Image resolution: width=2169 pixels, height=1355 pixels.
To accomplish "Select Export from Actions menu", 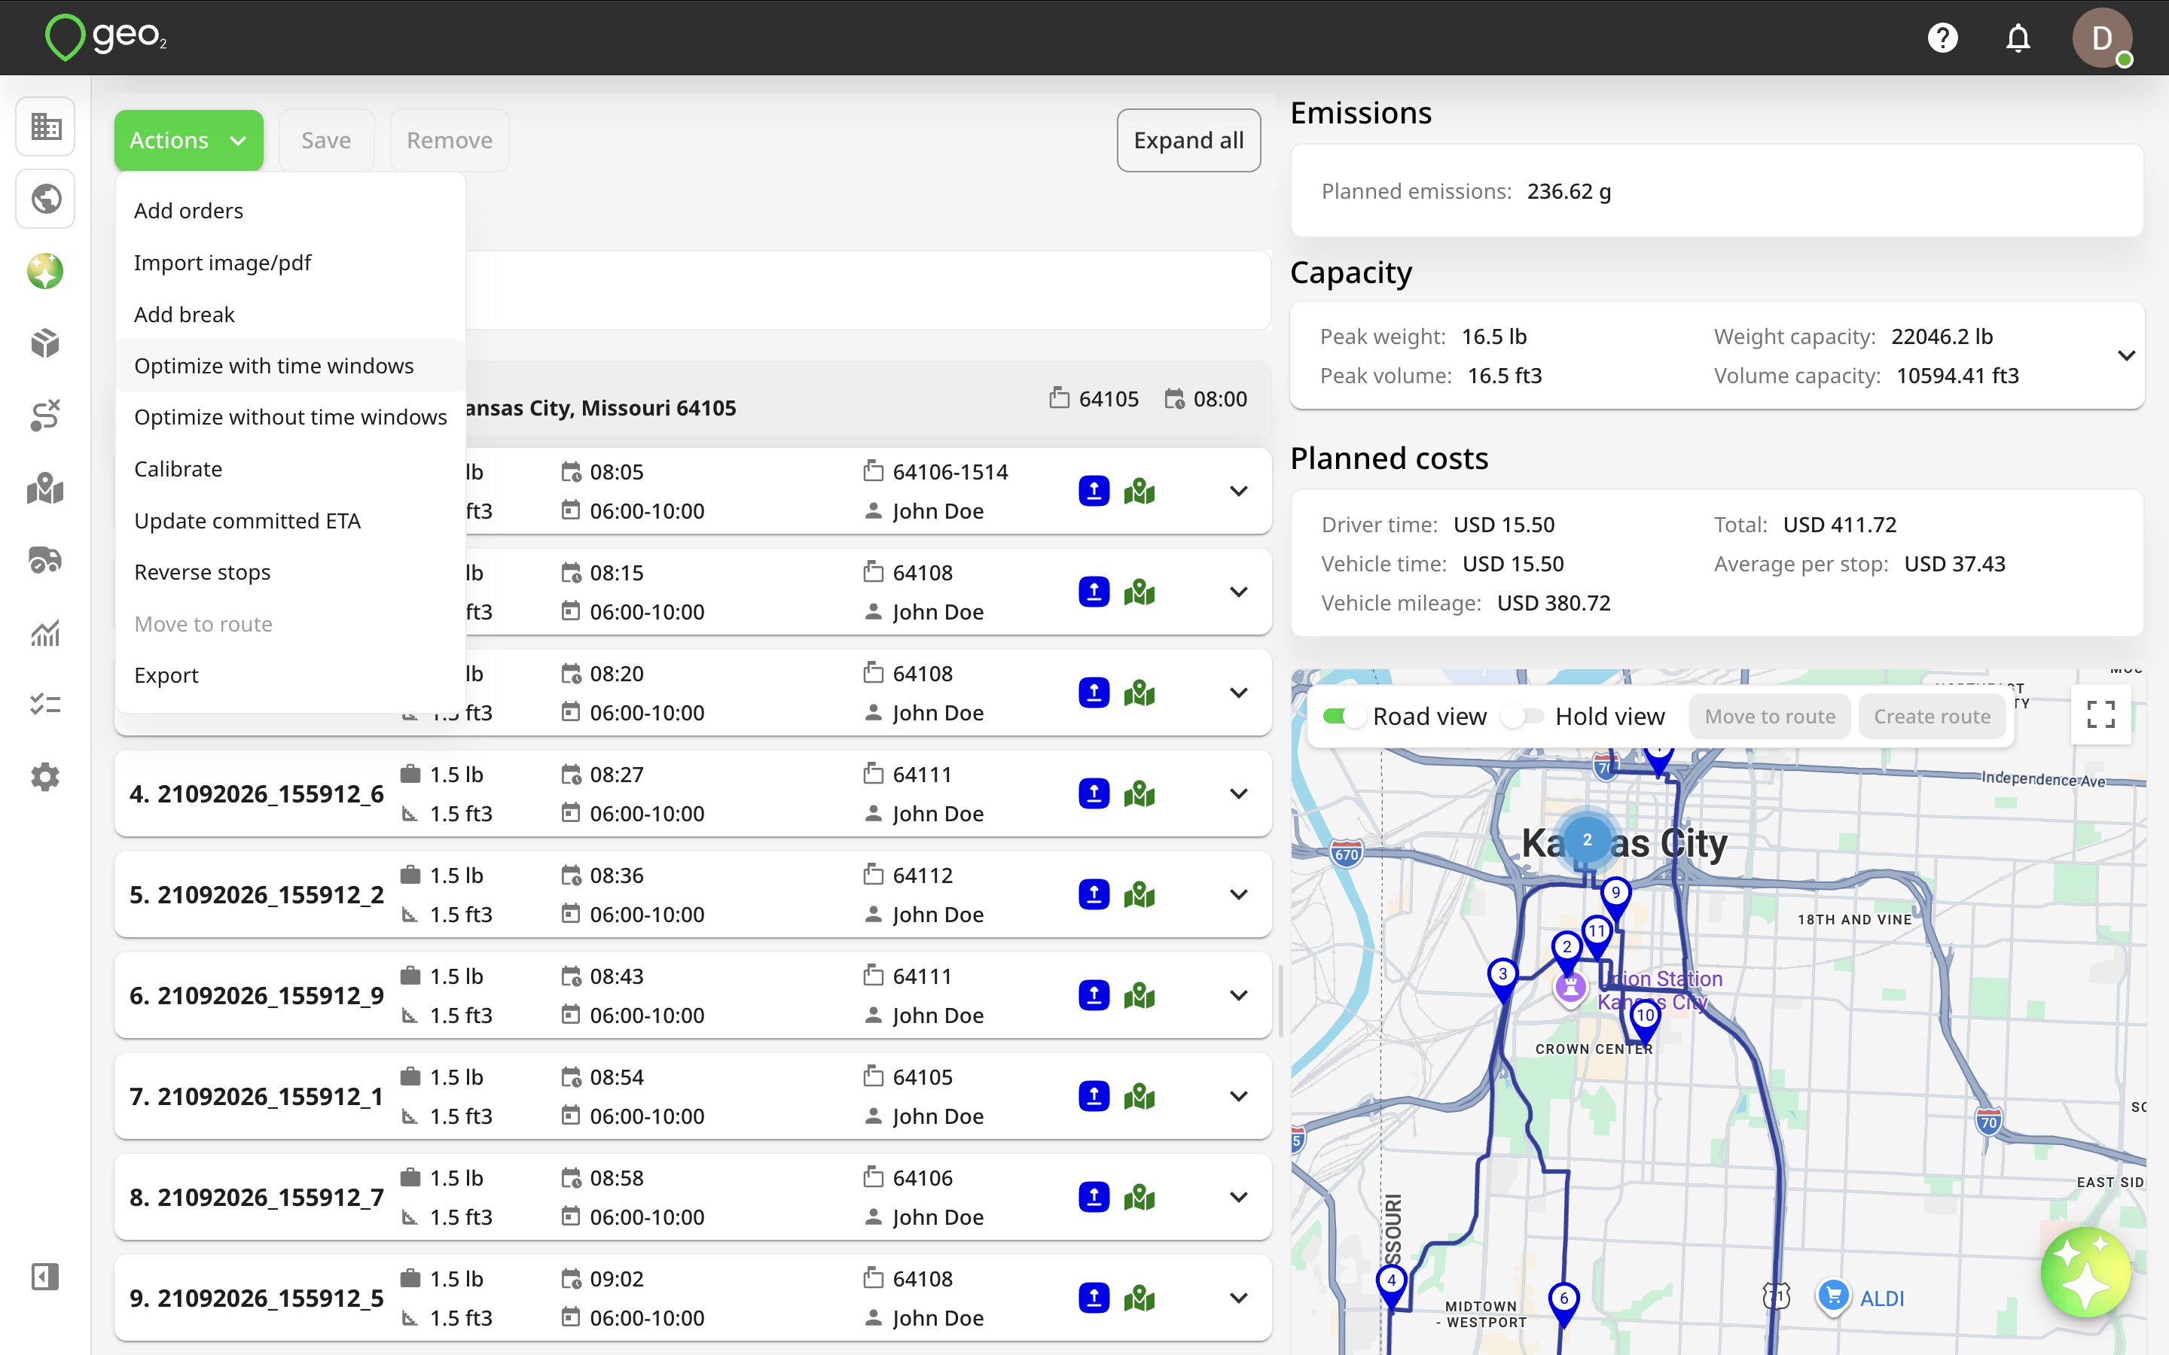I will pos(291,674).
